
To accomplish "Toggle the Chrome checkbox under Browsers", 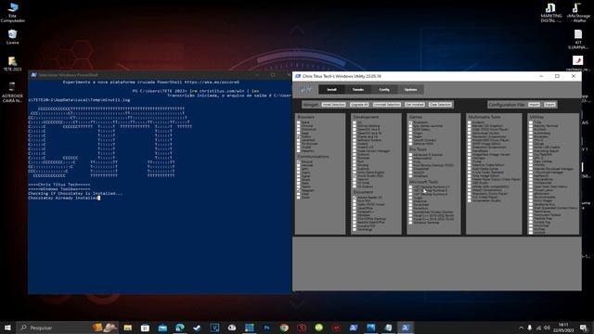I will pos(299,126).
